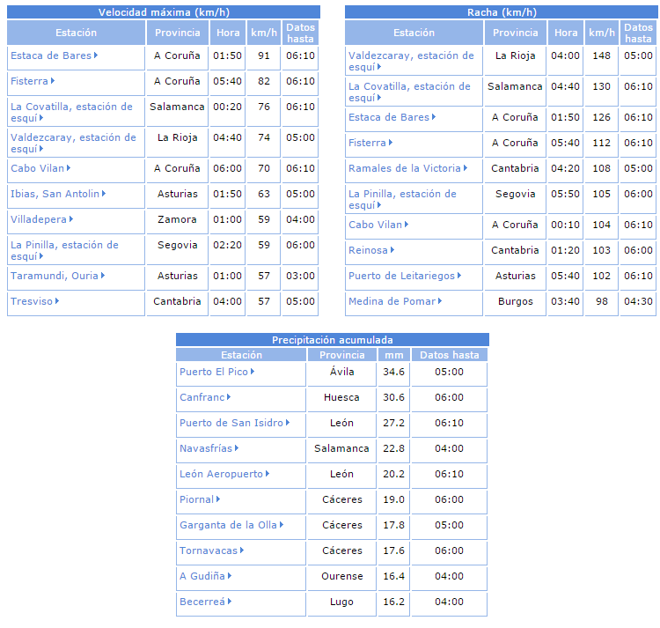Click arrow icon after Ramales de la Victoria

(x=466, y=168)
